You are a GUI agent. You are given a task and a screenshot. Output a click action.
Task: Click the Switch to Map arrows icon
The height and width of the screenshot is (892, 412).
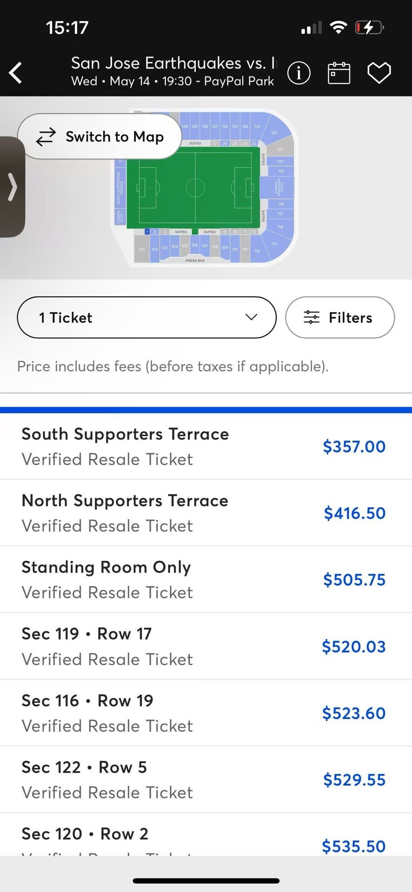[x=46, y=137]
